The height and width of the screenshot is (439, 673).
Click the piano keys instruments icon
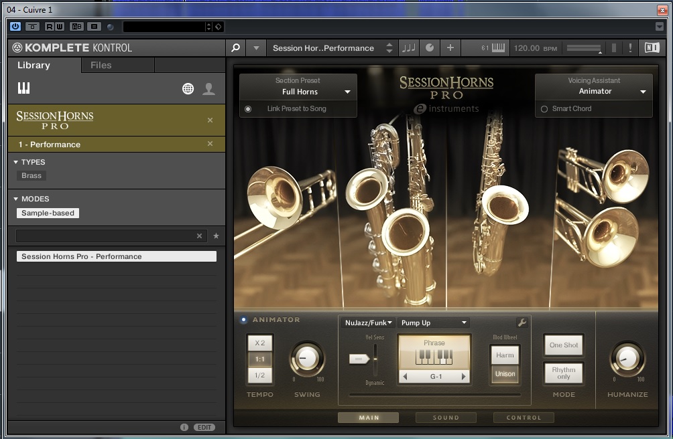[x=23, y=88]
